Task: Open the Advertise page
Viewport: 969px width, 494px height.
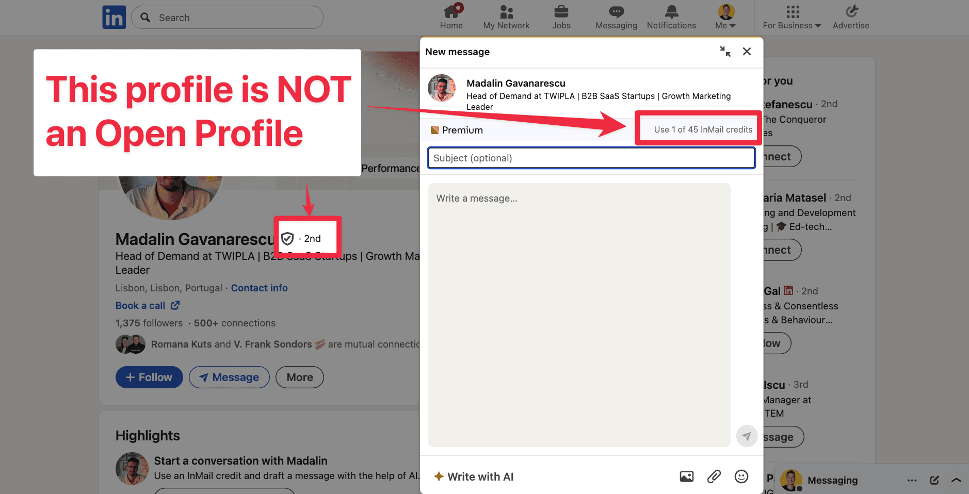Action: (851, 18)
